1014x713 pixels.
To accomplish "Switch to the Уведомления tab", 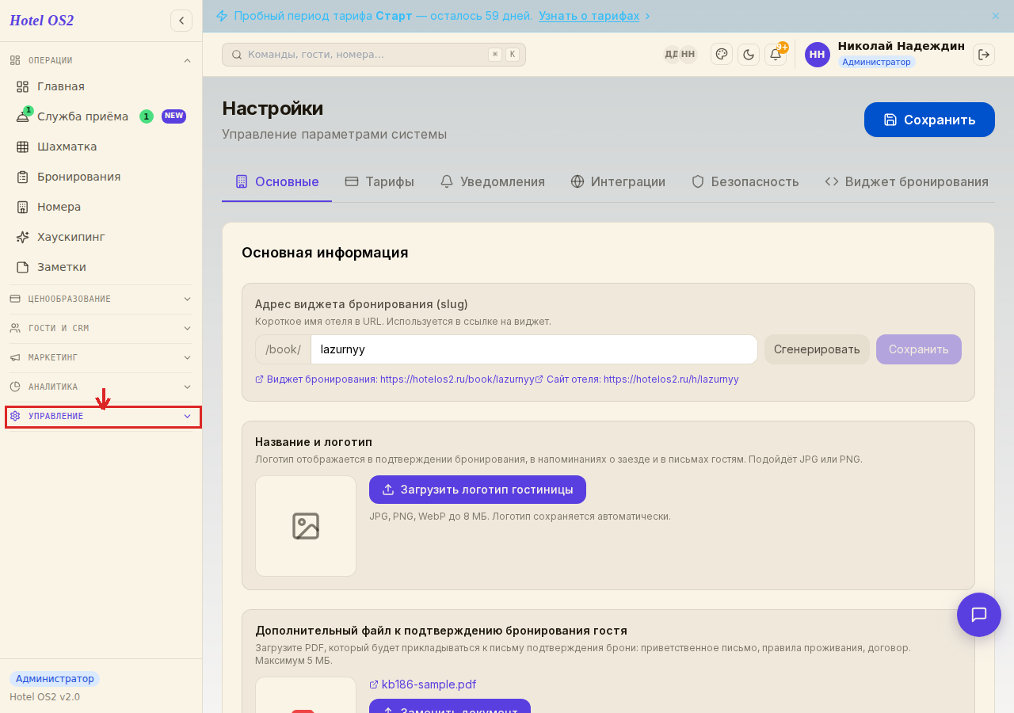I will click(x=493, y=181).
